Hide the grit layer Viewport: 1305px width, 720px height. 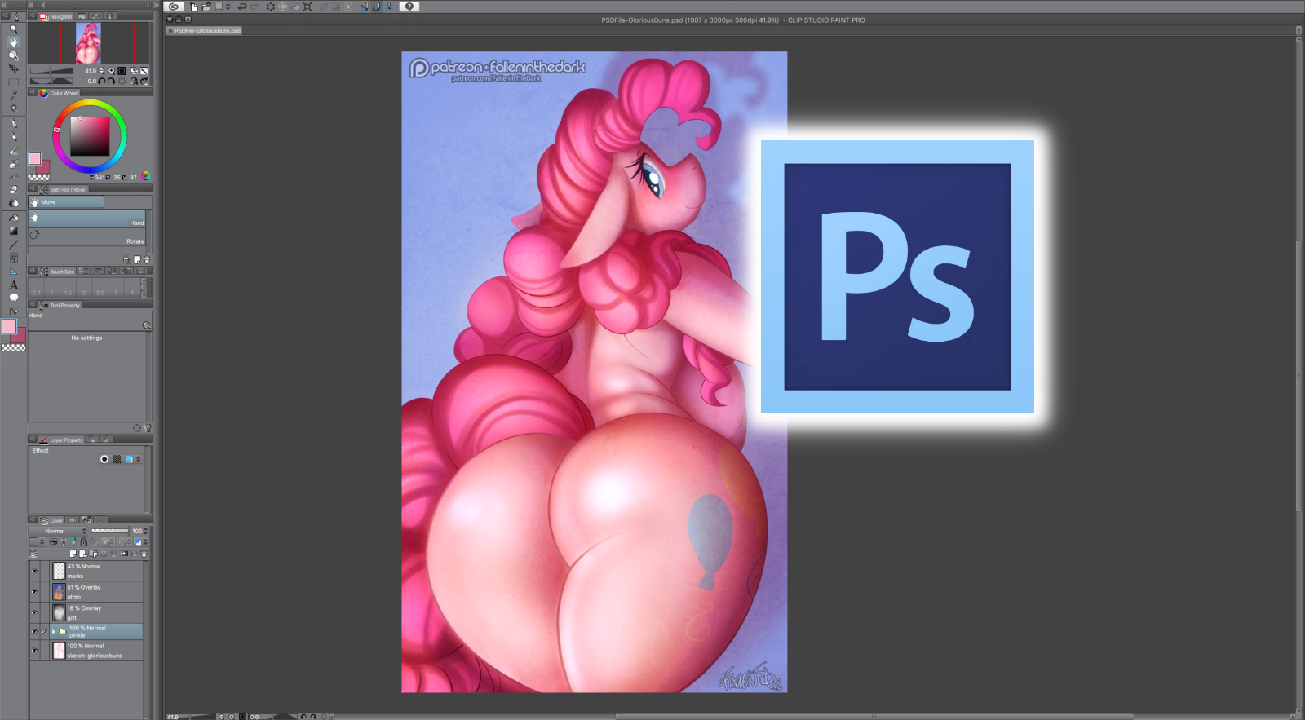point(34,612)
